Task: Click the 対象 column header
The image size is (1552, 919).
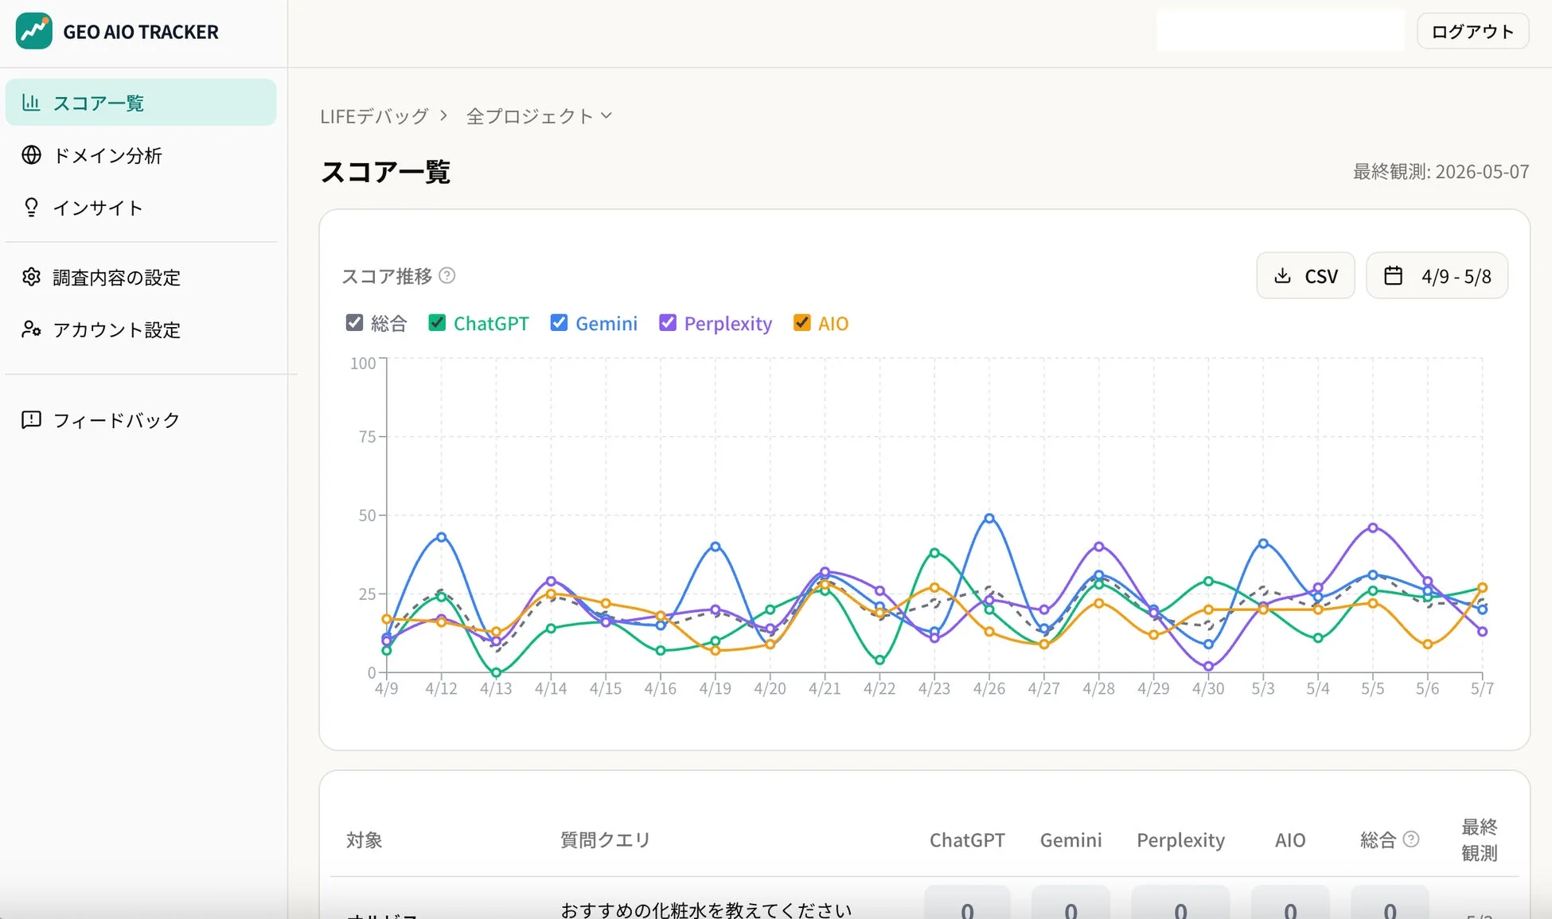Action: tap(365, 840)
